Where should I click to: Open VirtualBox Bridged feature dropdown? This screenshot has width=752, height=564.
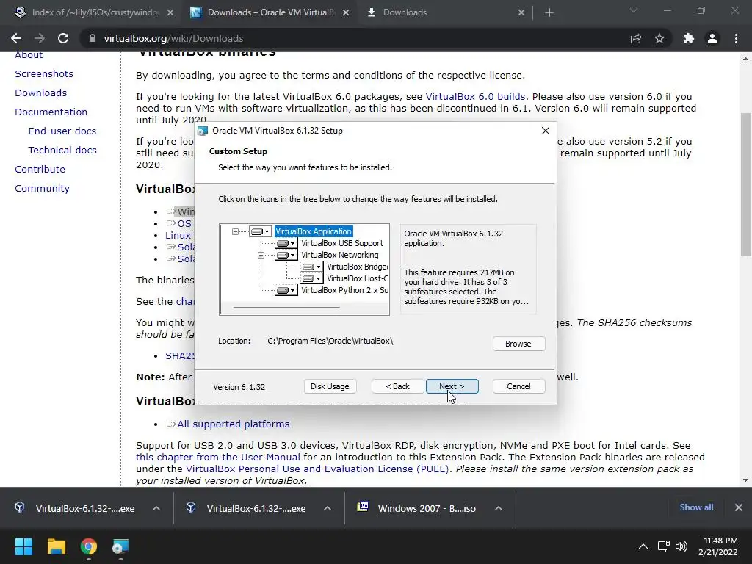pos(311,267)
